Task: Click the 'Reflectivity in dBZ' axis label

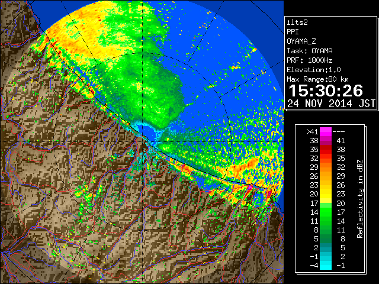Action: click(x=360, y=199)
